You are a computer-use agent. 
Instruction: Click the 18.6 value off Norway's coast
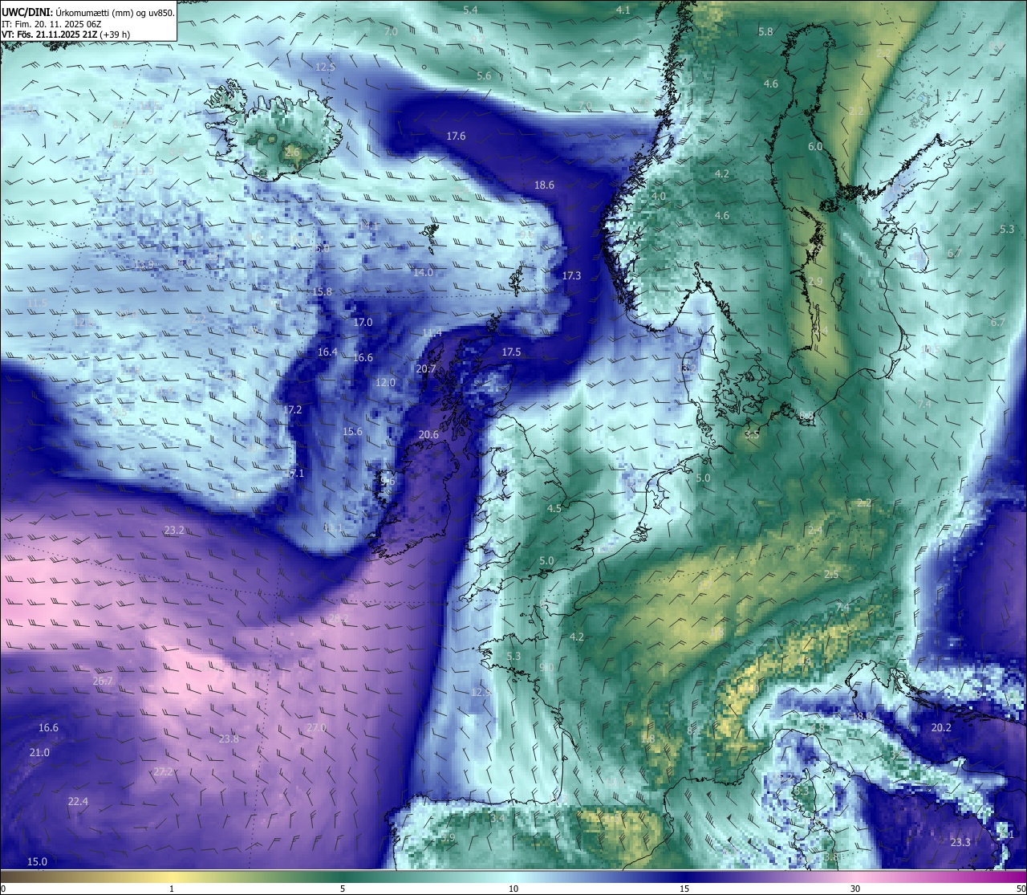(x=544, y=185)
